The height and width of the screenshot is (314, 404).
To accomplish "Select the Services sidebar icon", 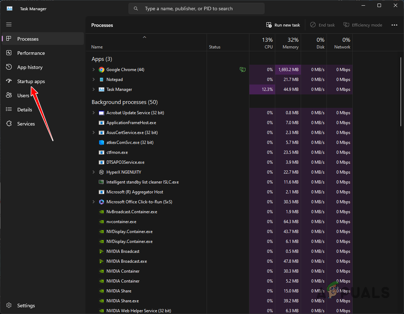I will click(x=8, y=124).
